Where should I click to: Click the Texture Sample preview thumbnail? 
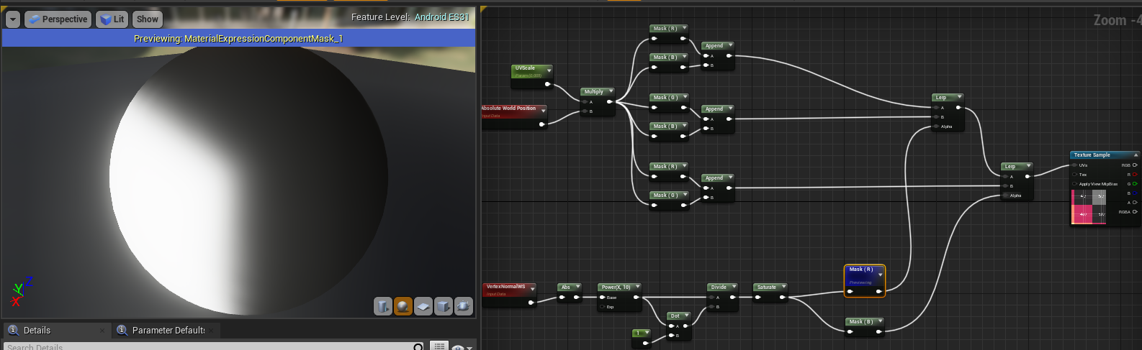[1088, 206]
